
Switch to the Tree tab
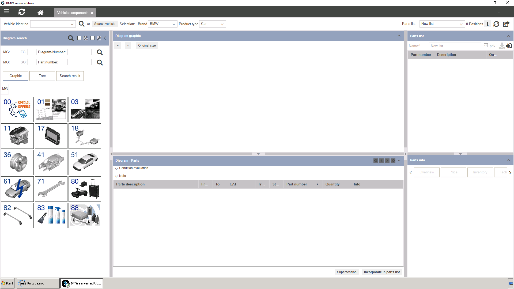pyautogui.click(x=42, y=76)
